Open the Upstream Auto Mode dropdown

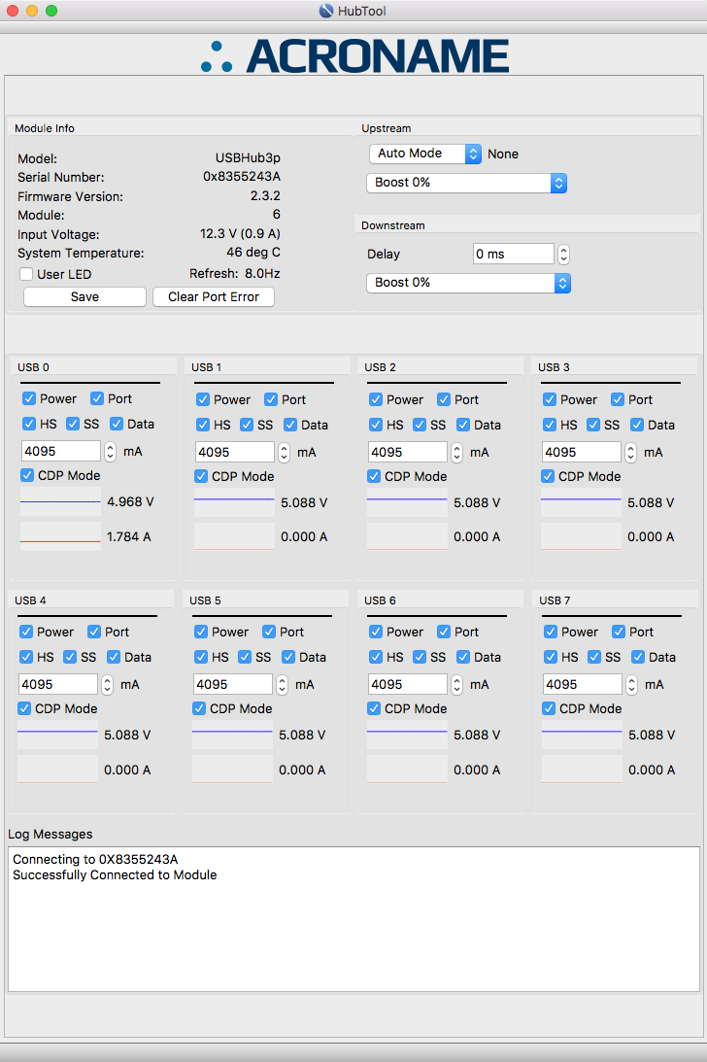point(424,154)
